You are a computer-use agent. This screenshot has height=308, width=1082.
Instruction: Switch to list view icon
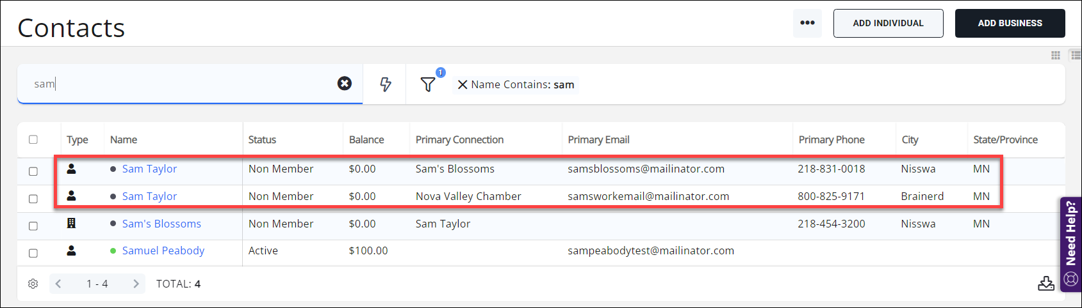pos(1076,56)
